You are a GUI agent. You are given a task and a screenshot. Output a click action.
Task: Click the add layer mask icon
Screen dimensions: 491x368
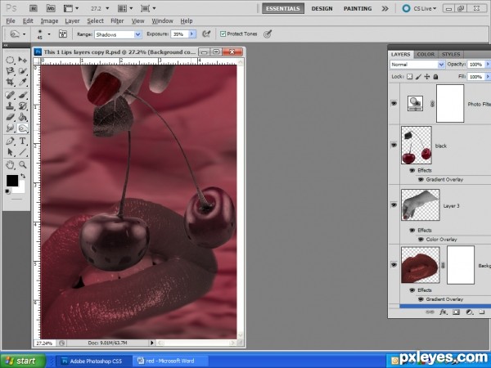coord(457,312)
